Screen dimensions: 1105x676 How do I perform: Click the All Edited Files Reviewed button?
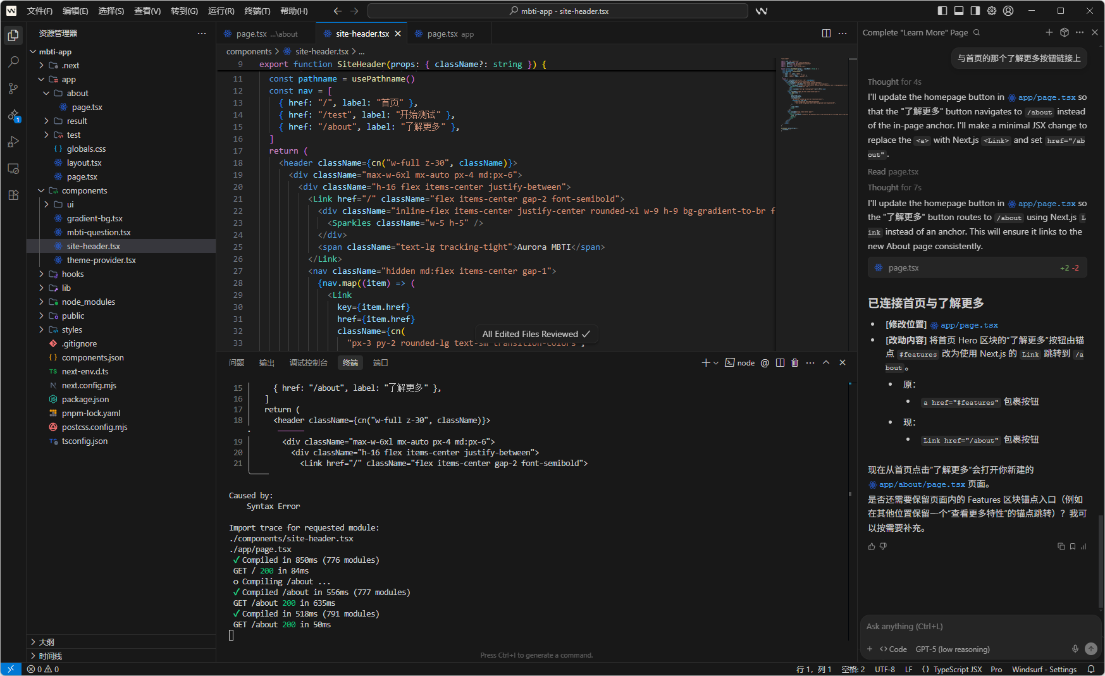point(536,334)
